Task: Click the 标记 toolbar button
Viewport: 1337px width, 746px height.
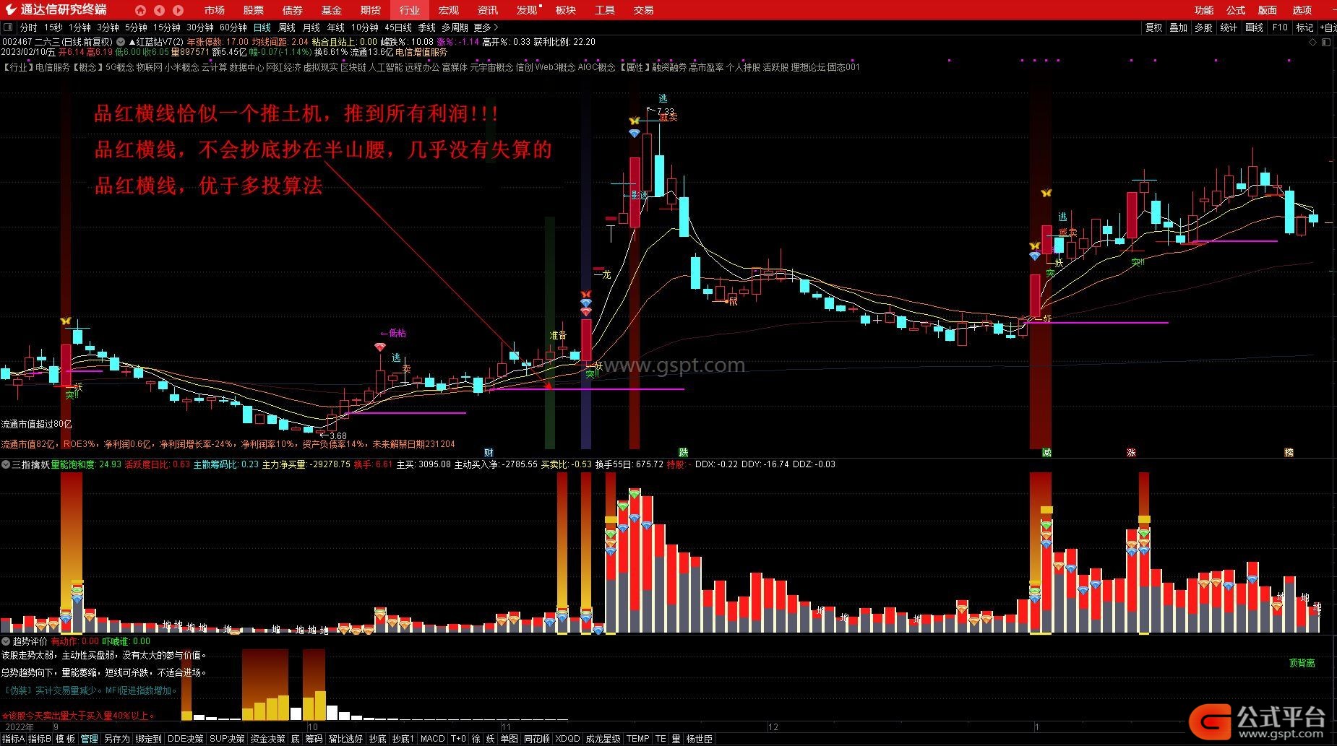Action: (1304, 27)
